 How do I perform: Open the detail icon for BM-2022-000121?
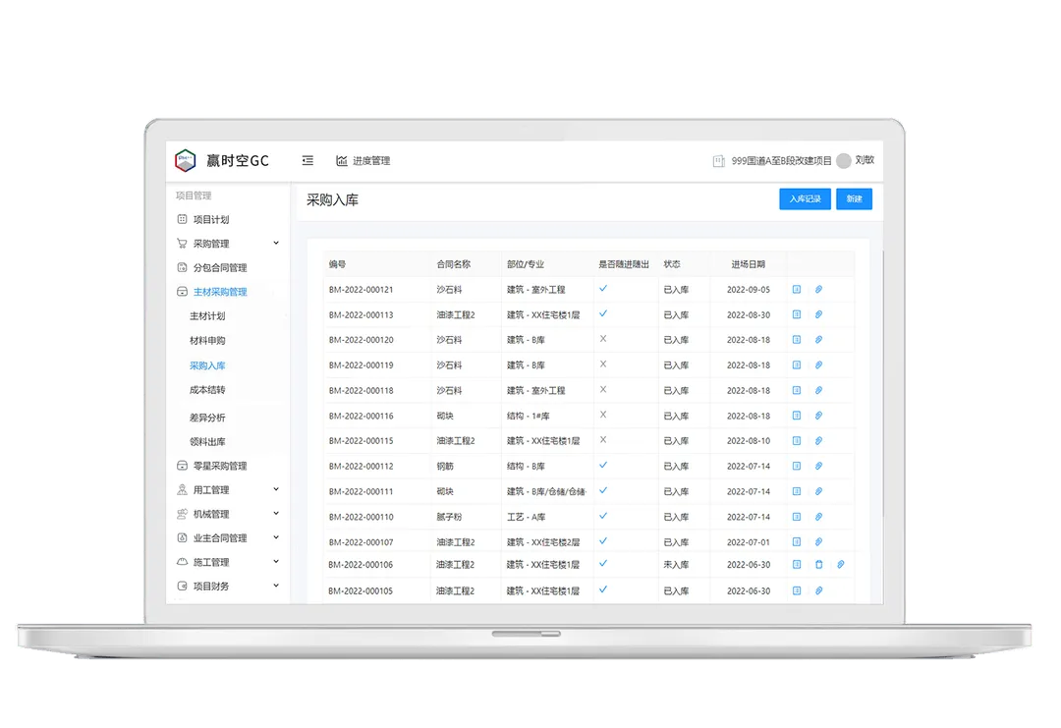coord(797,290)
